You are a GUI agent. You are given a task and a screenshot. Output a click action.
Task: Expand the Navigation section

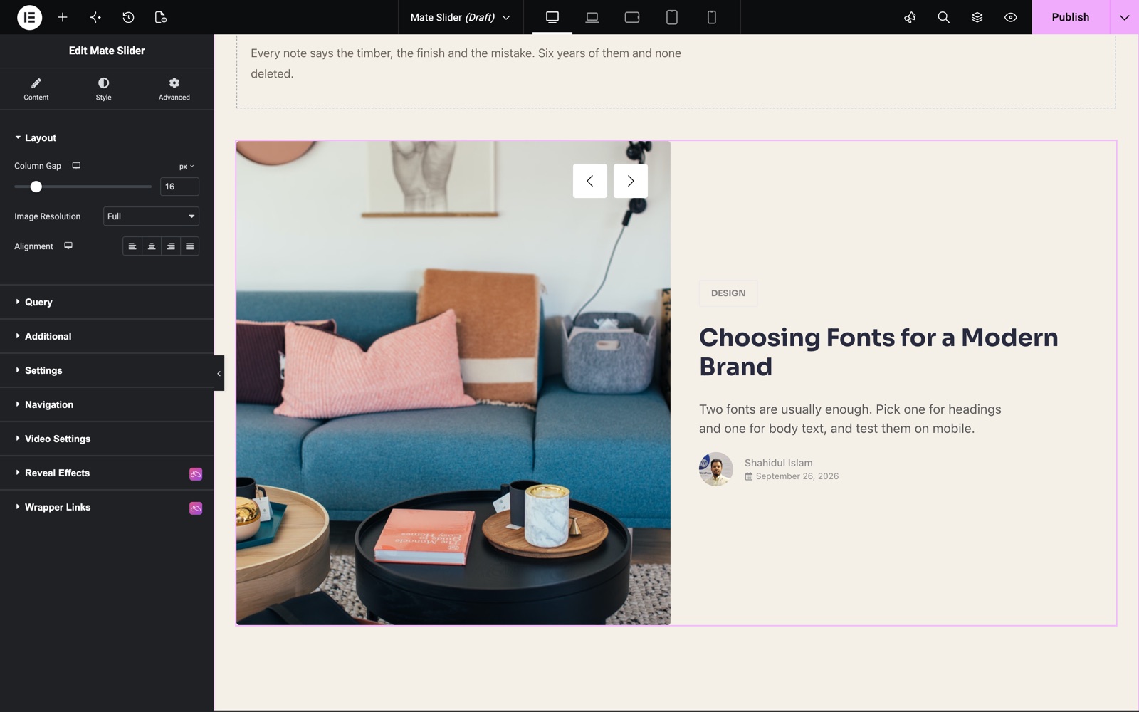[x=107, y=404]
